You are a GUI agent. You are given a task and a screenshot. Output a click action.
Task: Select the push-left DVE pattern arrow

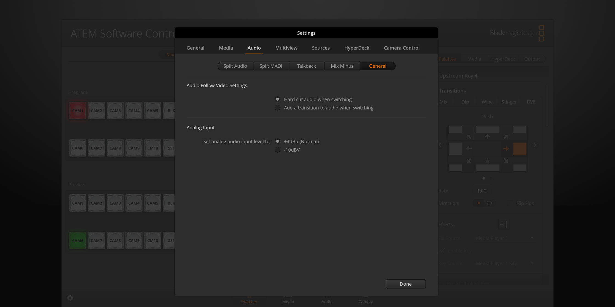[469, 149]
